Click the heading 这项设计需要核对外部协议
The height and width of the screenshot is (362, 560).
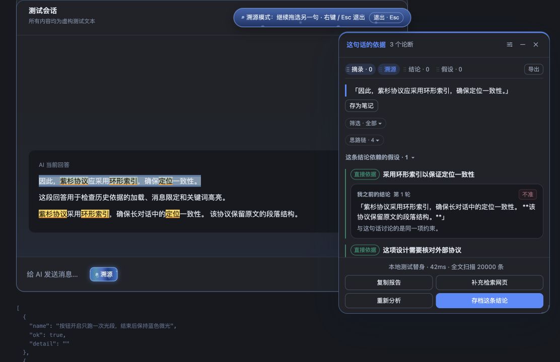click(x=422, y=250)
